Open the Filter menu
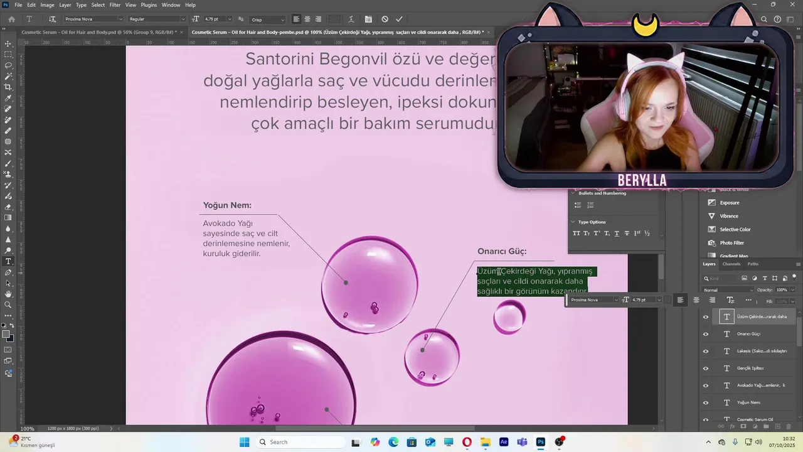Image resolution: width=803 pixels, height=452 pixels. click(x=115, y=4)
